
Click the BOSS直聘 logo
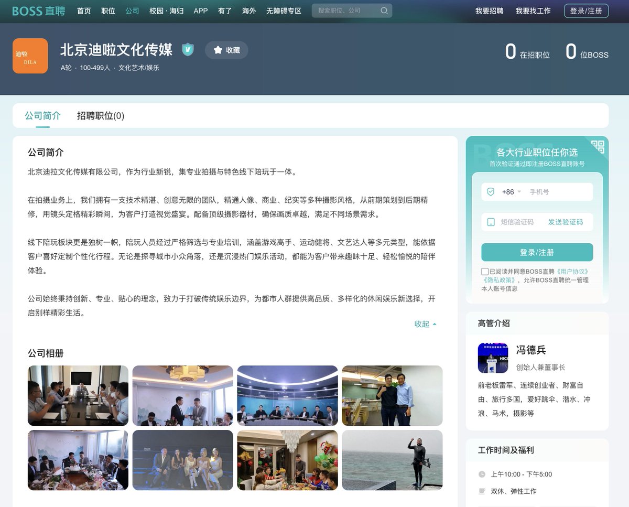coord(39,10)
